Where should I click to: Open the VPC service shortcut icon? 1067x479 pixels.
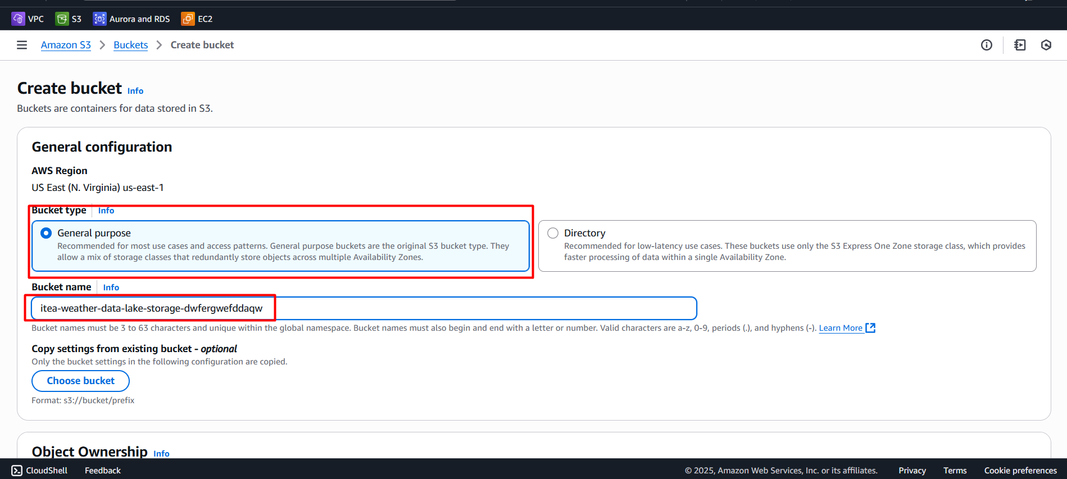pyautogui.click(x=18, y=19)
